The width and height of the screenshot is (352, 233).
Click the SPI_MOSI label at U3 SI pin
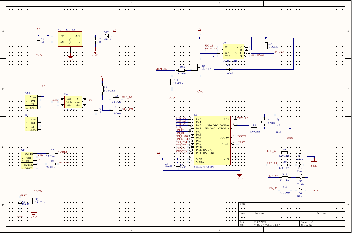click(x=258, y=55)
